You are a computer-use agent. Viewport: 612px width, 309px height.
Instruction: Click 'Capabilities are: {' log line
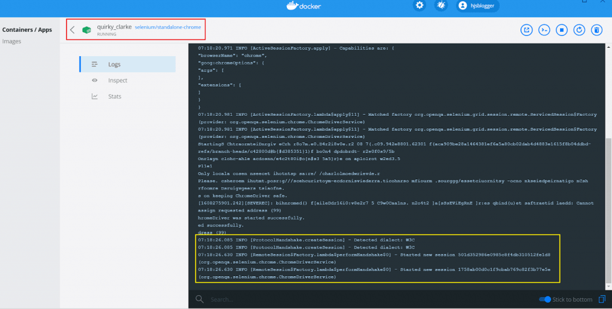296,48
